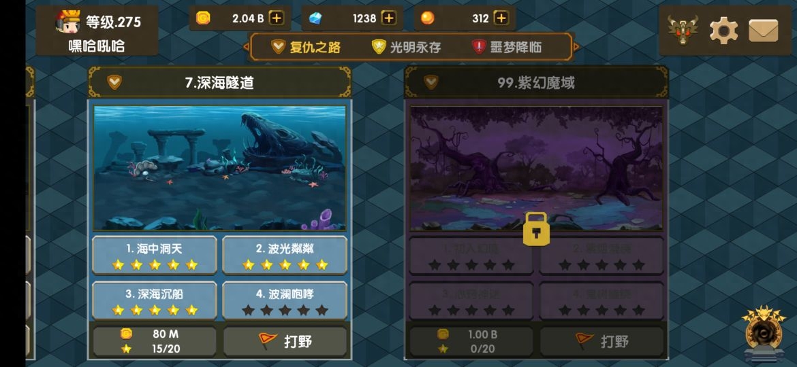797x367 pixels.
Task: Select the 光明永存 difficulty tab
Action: (x=406, y=48)
